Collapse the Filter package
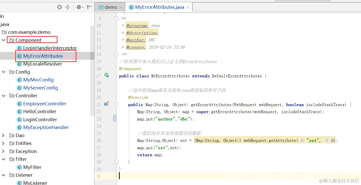The width and height of the screenshot is (361, 185). (x=4, y=159)
